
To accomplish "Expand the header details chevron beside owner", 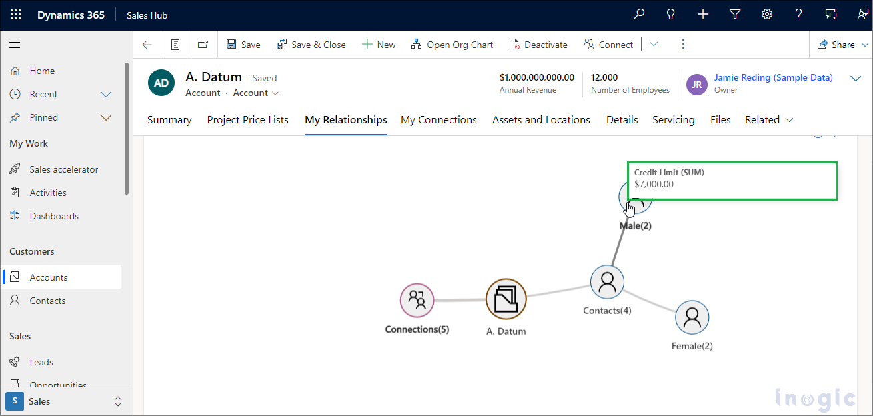I will (856, 79).
